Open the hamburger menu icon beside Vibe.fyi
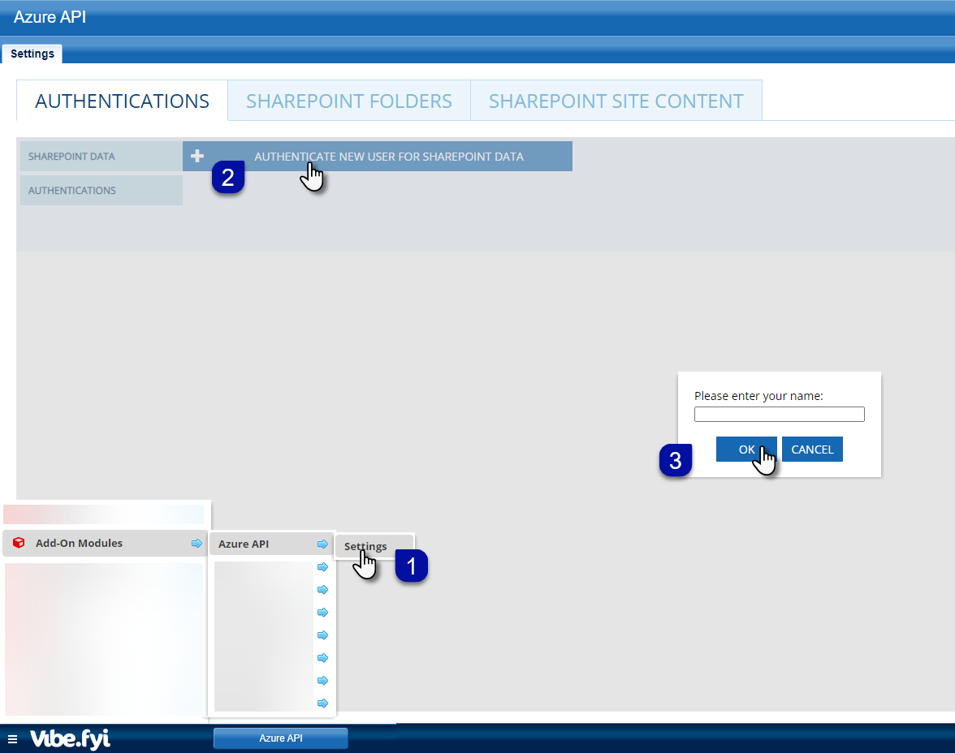Viewport: 955px width, 753px height. (x=12, y=739)
